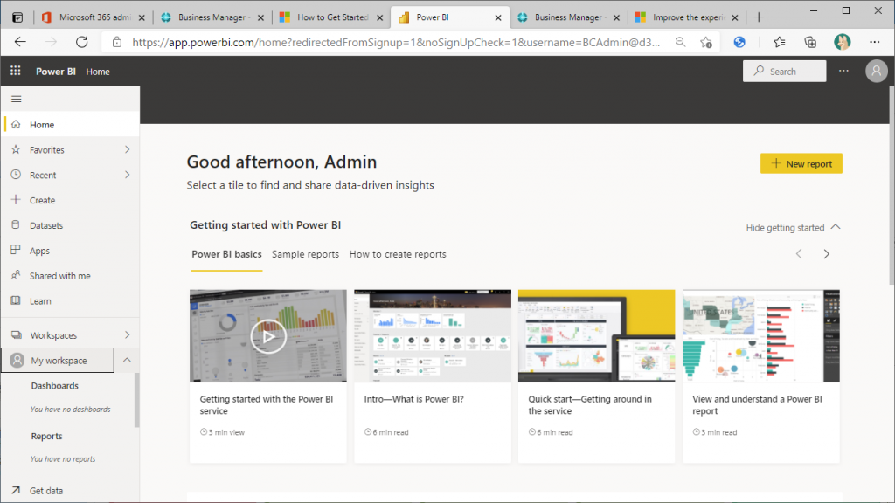
Task: Expand the Workspaces flyout chevron
Action: (x=128, y=334)
